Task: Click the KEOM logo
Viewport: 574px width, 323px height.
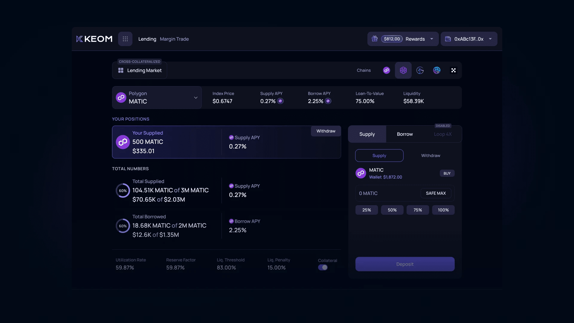Action: (94, 39)
